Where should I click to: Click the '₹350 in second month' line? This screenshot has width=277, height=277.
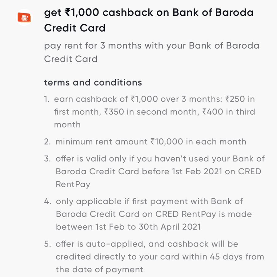click(x=155, y=112)
